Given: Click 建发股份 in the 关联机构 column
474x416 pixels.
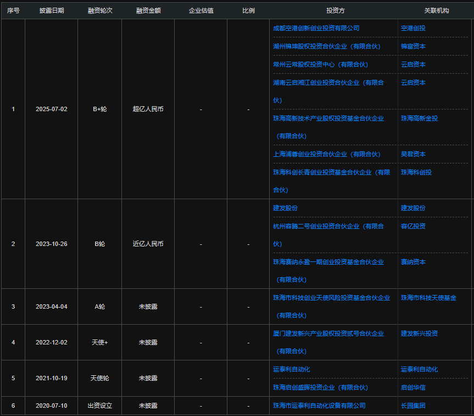Looking at the screenshot, I should [413, 208].
